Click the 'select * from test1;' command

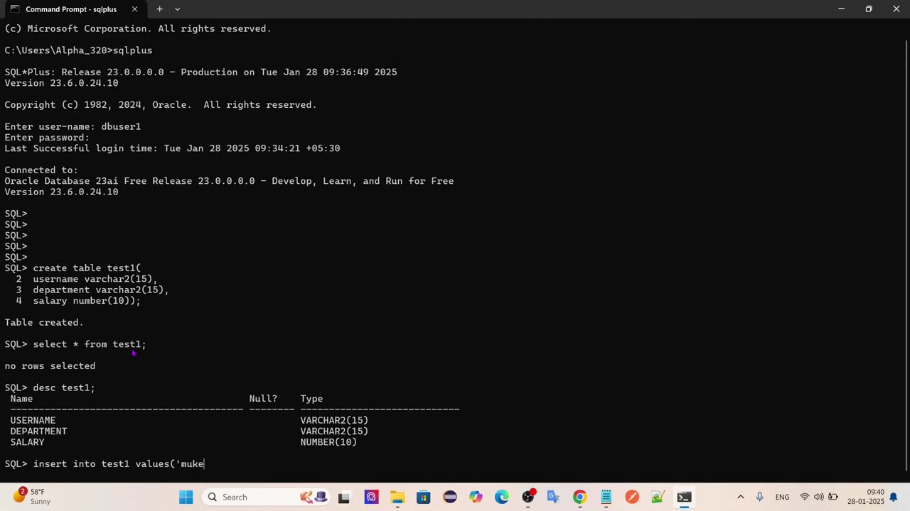click(90, 344)
